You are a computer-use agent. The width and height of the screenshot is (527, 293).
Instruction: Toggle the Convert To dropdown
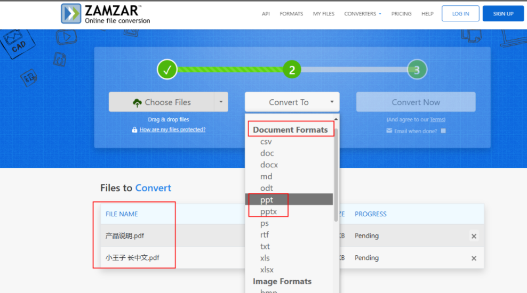pyautogui.click(x=292, y=102)
